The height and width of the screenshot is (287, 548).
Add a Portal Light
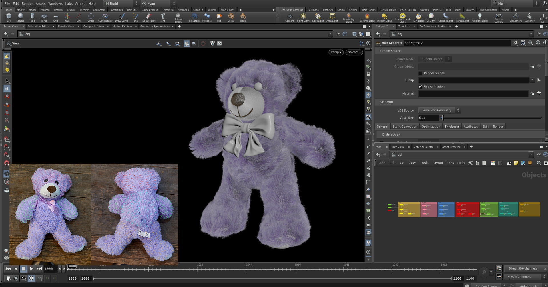462,18
